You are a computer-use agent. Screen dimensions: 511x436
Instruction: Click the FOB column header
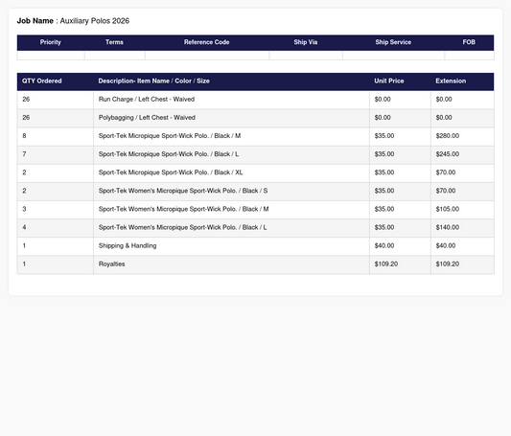(469, 42)
